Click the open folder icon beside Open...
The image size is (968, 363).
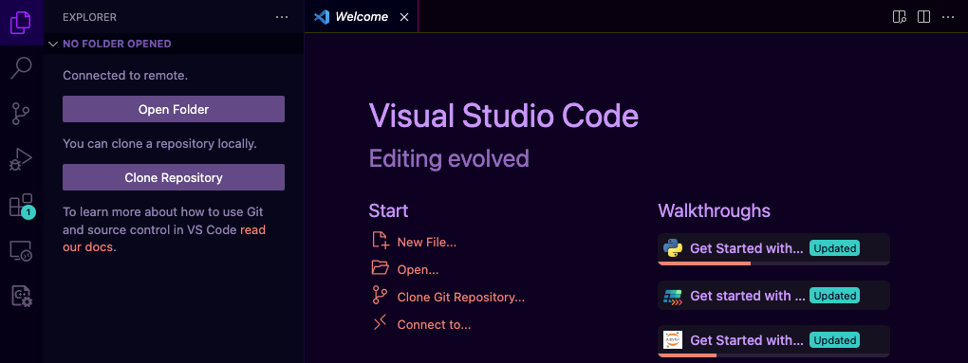(381, 268)
